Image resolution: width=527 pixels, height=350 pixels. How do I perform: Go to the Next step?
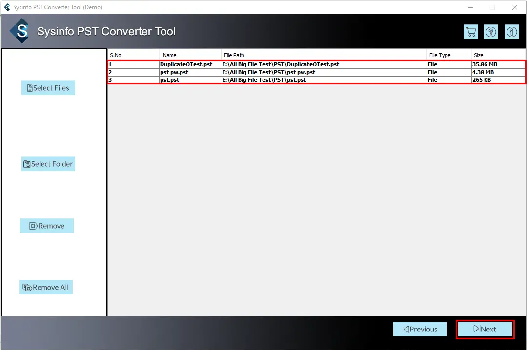tap(485, 329)
